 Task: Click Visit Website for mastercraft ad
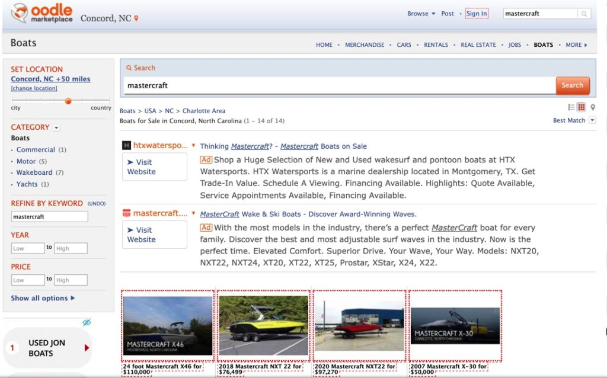point(155,235)
